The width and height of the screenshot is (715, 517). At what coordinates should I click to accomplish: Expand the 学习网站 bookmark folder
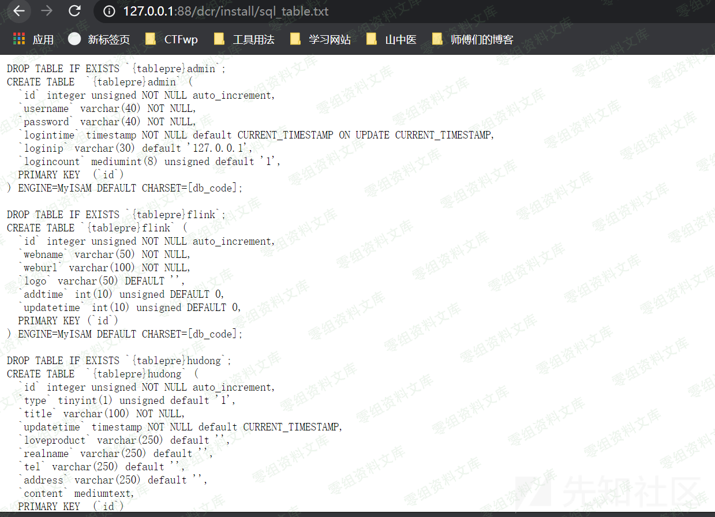pos(320,39)
